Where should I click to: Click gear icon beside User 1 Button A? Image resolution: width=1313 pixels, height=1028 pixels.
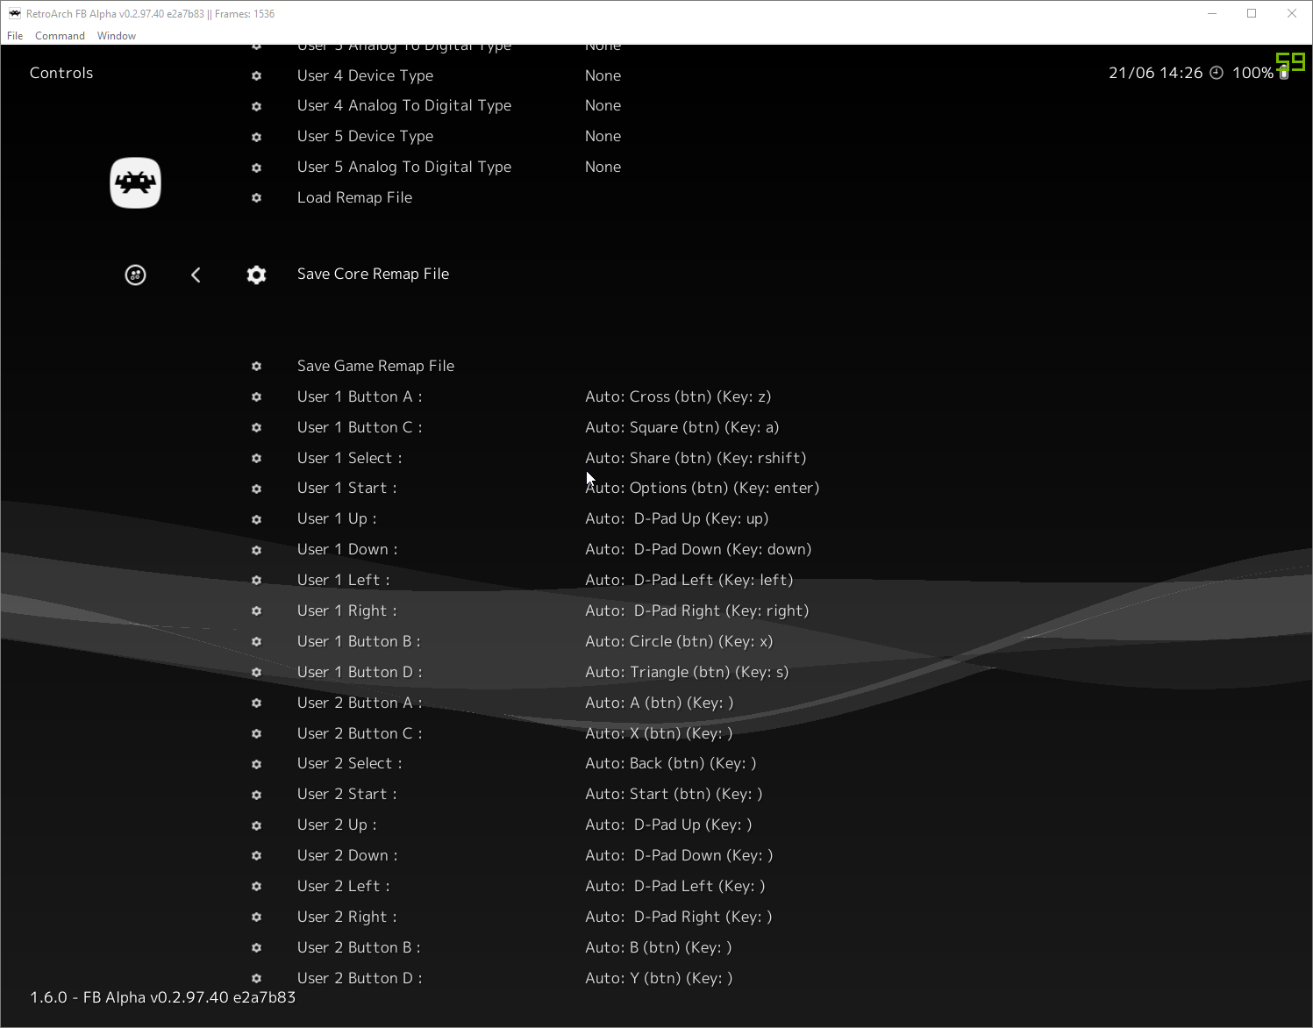(x=256, y=397)
